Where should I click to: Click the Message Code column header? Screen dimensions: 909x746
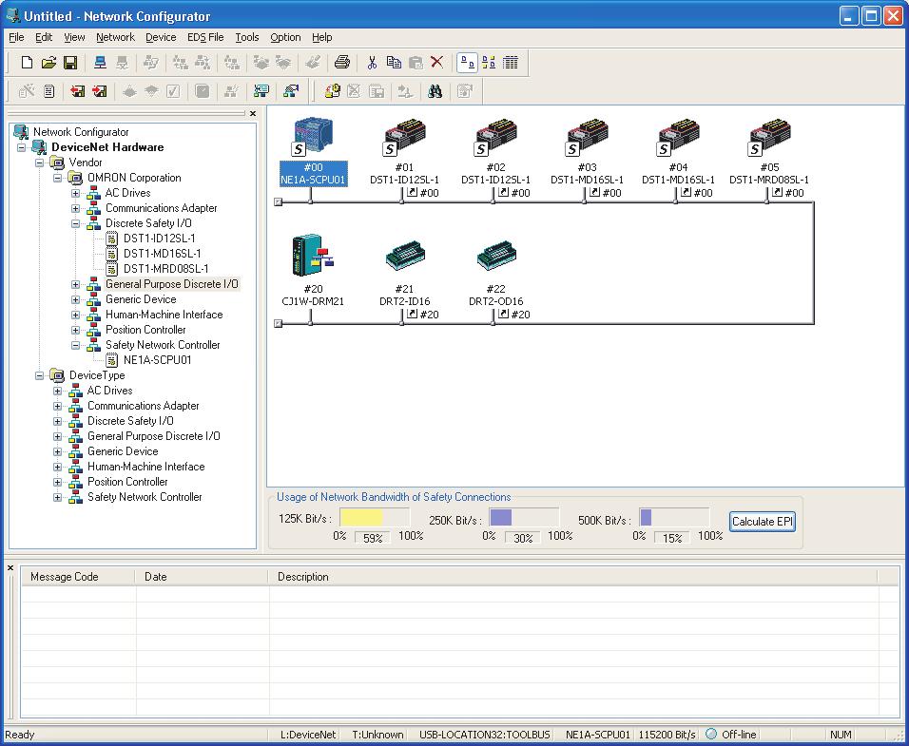pyautogui.click(x=78, y=577)
